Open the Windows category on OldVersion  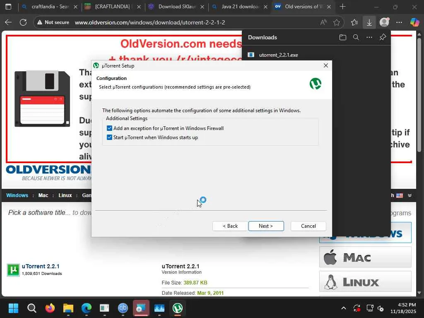(17, 195)
